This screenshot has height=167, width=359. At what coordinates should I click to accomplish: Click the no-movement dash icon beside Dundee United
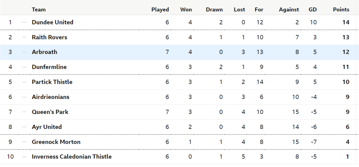[x=24, y=22]
